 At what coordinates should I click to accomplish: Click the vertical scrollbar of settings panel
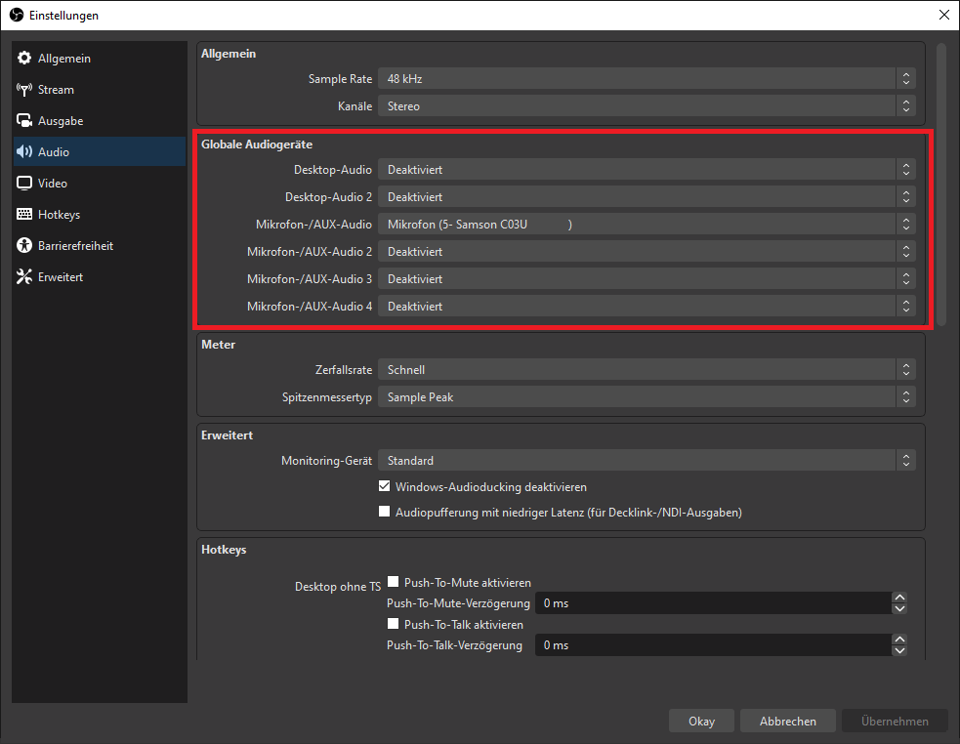coord(941,186)
